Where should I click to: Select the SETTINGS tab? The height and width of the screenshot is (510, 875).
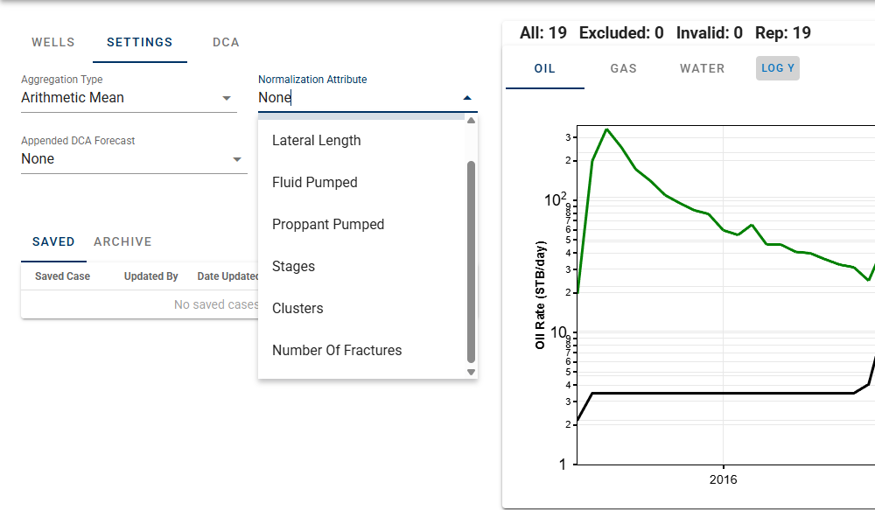[140, 42]
